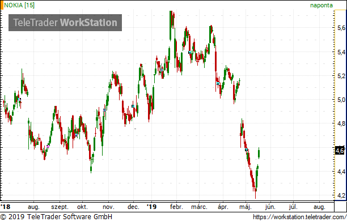Click the 4,8 price axis label

tap(341, 123)
